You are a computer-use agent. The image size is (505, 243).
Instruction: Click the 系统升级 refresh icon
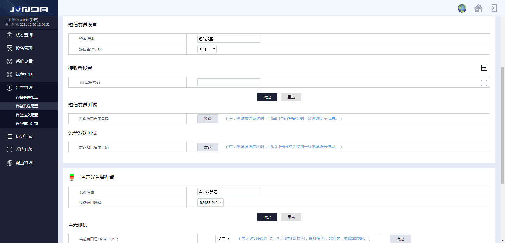tap(9, 149)
